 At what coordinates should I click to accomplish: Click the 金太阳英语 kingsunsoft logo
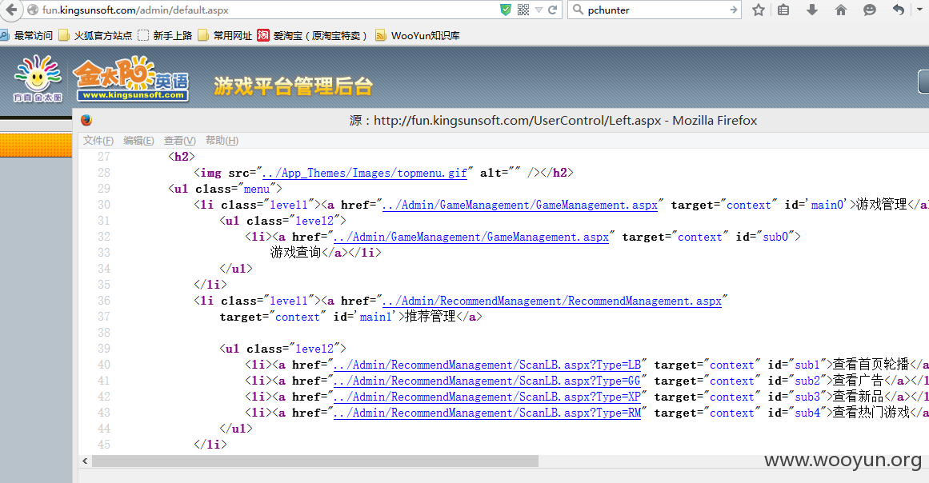point(131,79)
